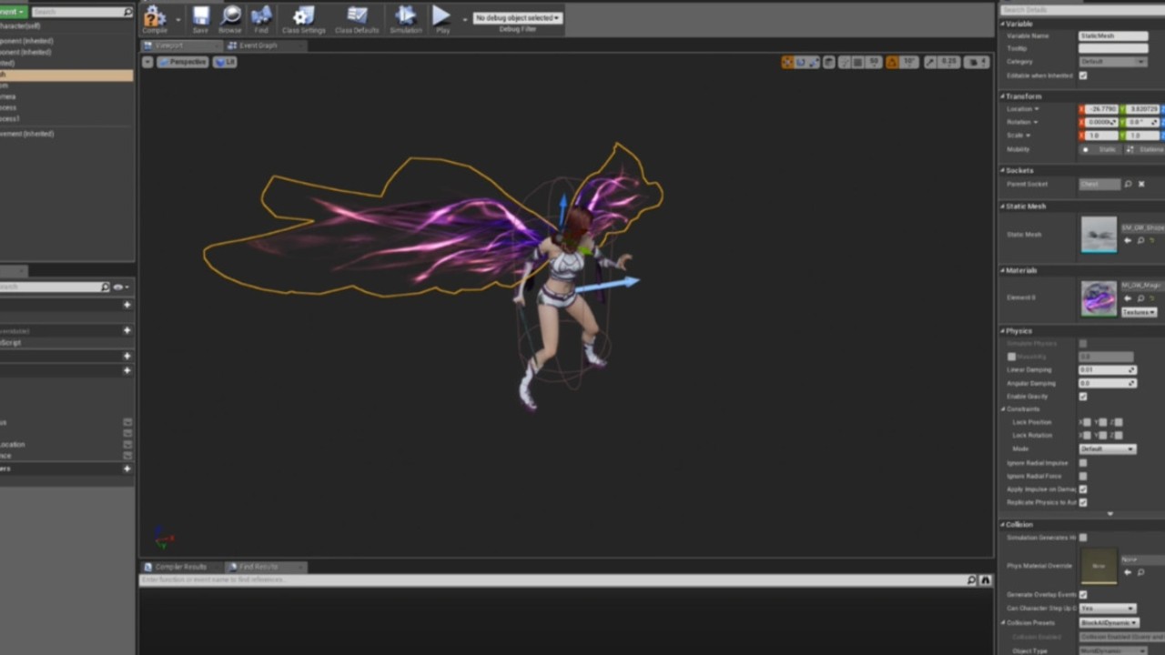Open scale snap value 0.25
1165x655 pixels.
949,62
